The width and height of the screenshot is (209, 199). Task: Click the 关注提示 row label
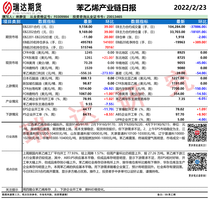click(12, 190)
